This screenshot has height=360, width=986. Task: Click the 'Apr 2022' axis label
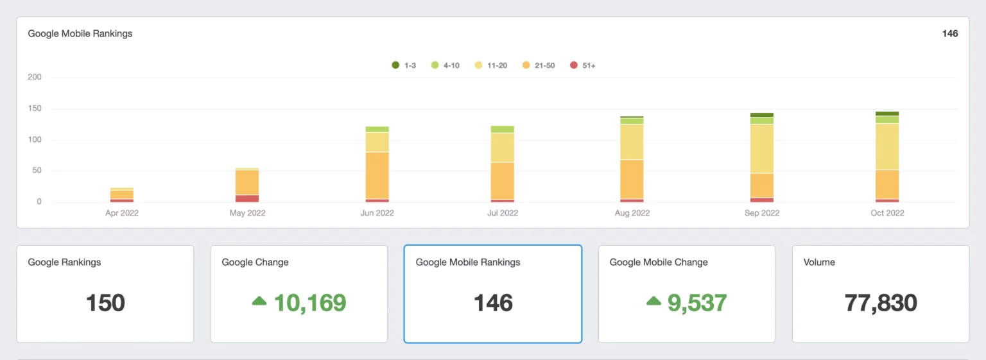point(122,213)
